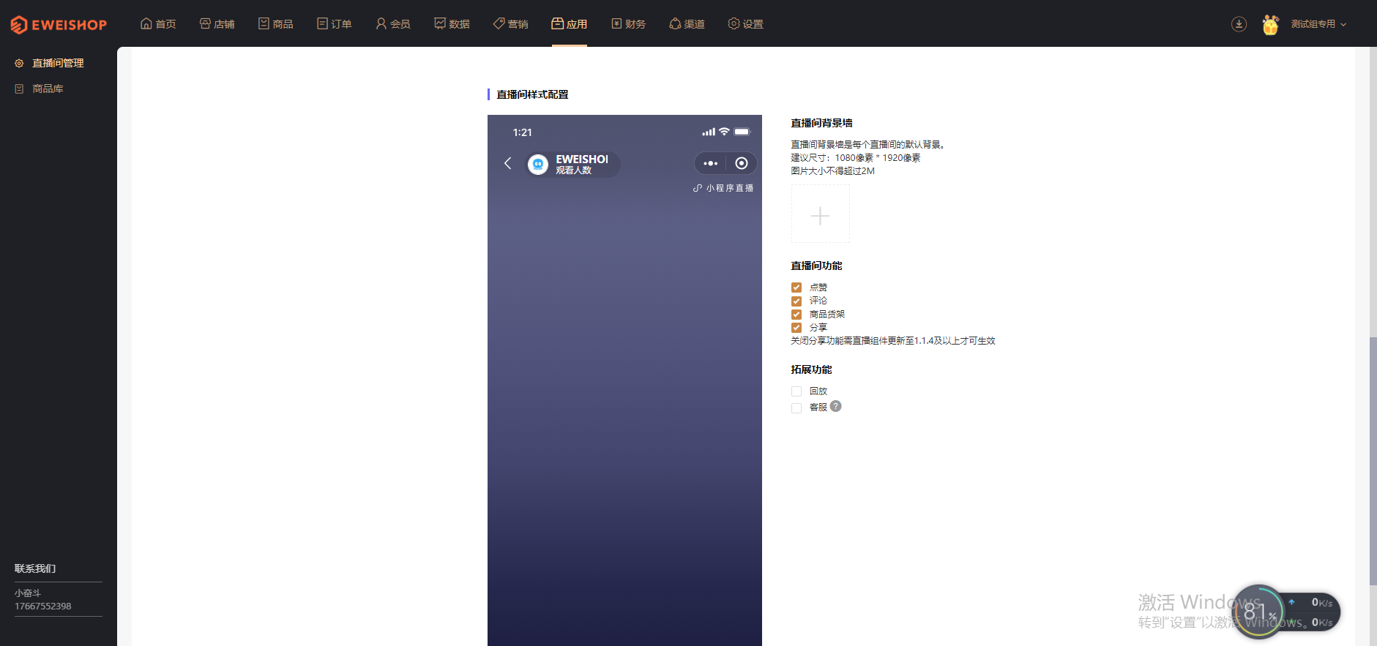
Task: Click the live-room avatar in phone preview
Action: click(538, 165)
